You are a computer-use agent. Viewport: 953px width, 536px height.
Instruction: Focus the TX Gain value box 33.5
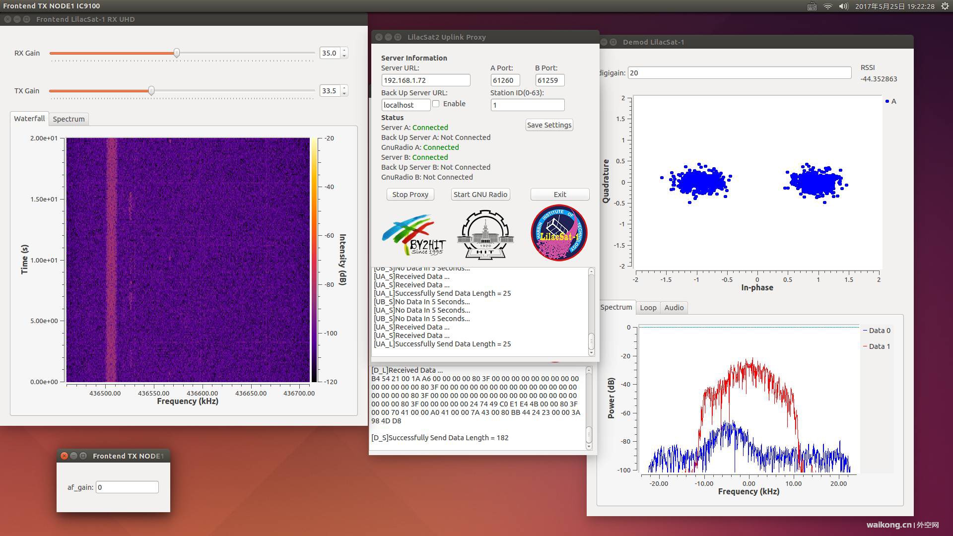point(330,91)
